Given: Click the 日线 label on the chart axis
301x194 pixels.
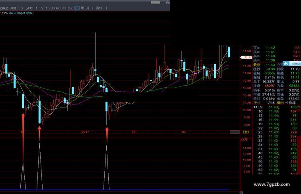Looking at the screenshot, I should pyautogui.click(x=246, y=132).
